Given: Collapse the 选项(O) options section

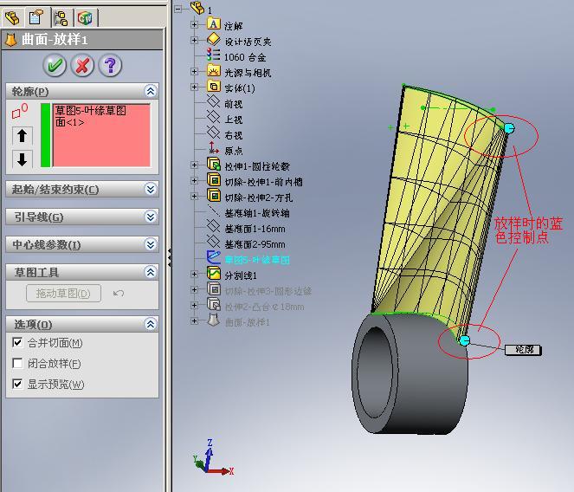Looking at the screenshot, I should pos(151,324).
